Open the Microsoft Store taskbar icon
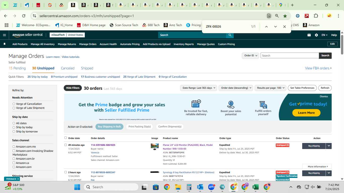The height and width of the screenshot is (193, 344). coord(156,187)
